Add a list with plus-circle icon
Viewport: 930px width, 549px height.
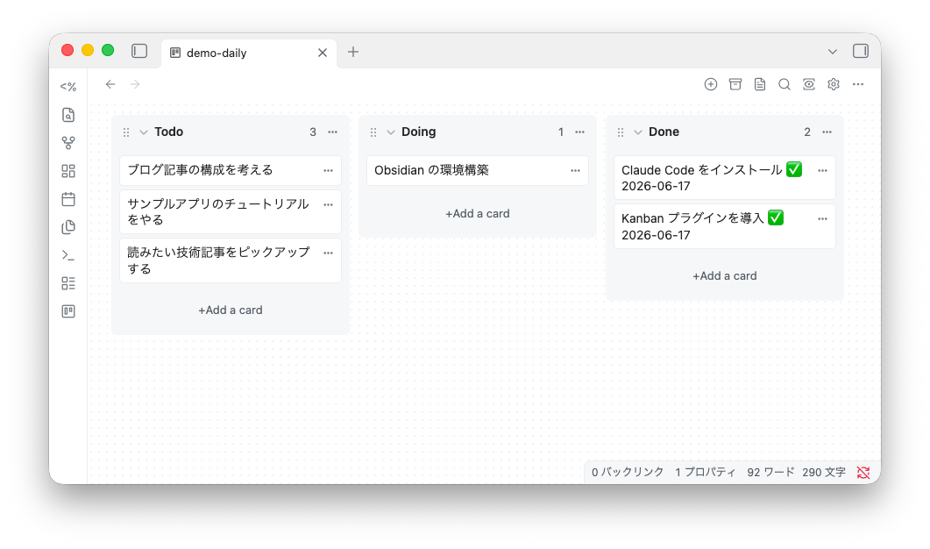click(711, 84)
